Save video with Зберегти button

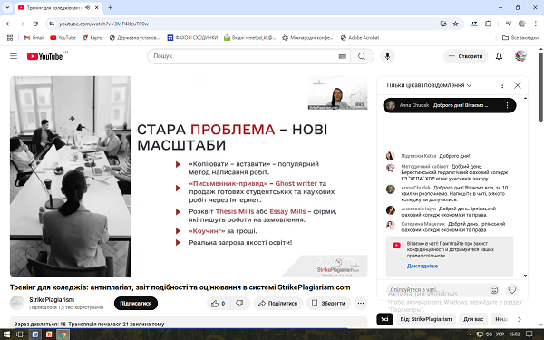328,304
